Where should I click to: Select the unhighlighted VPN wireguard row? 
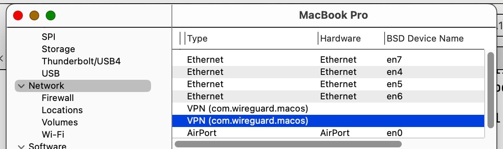coord(329,109)
